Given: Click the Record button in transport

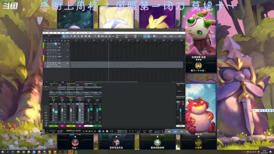Looking at the screenshot, I should tap(107, 131).
